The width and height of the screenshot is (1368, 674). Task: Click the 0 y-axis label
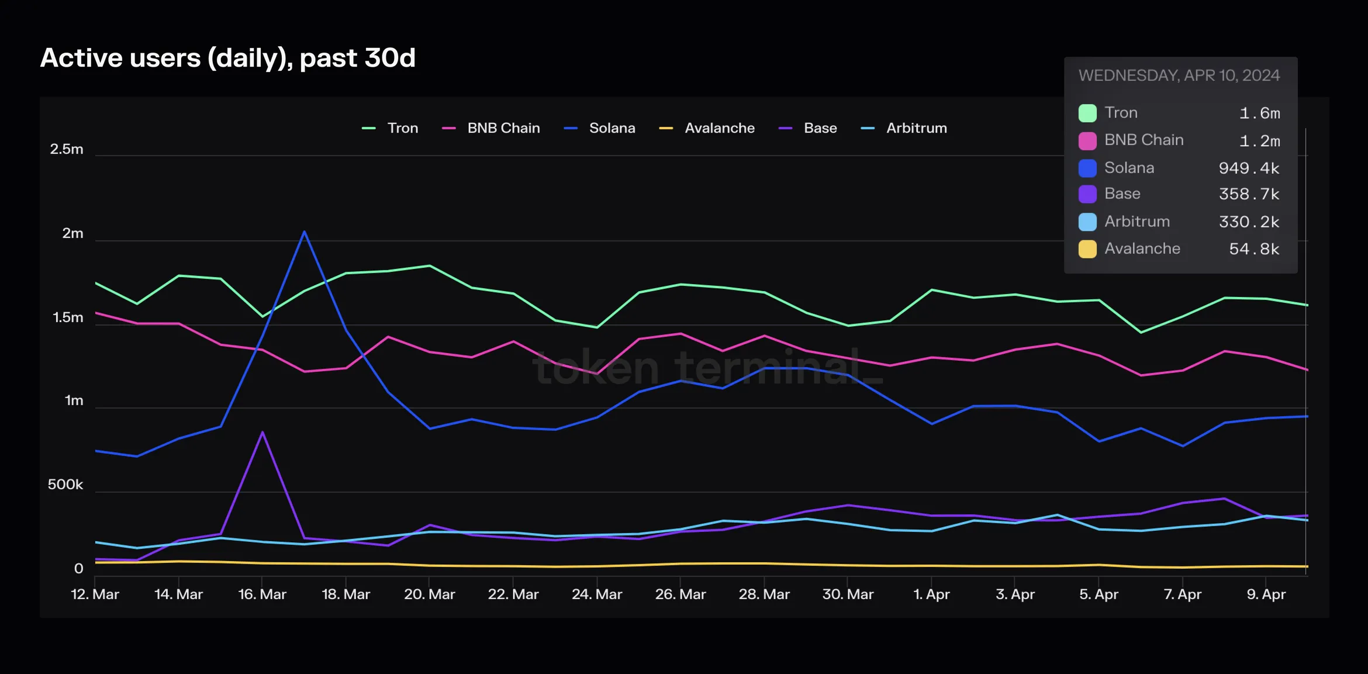(79, 569)
